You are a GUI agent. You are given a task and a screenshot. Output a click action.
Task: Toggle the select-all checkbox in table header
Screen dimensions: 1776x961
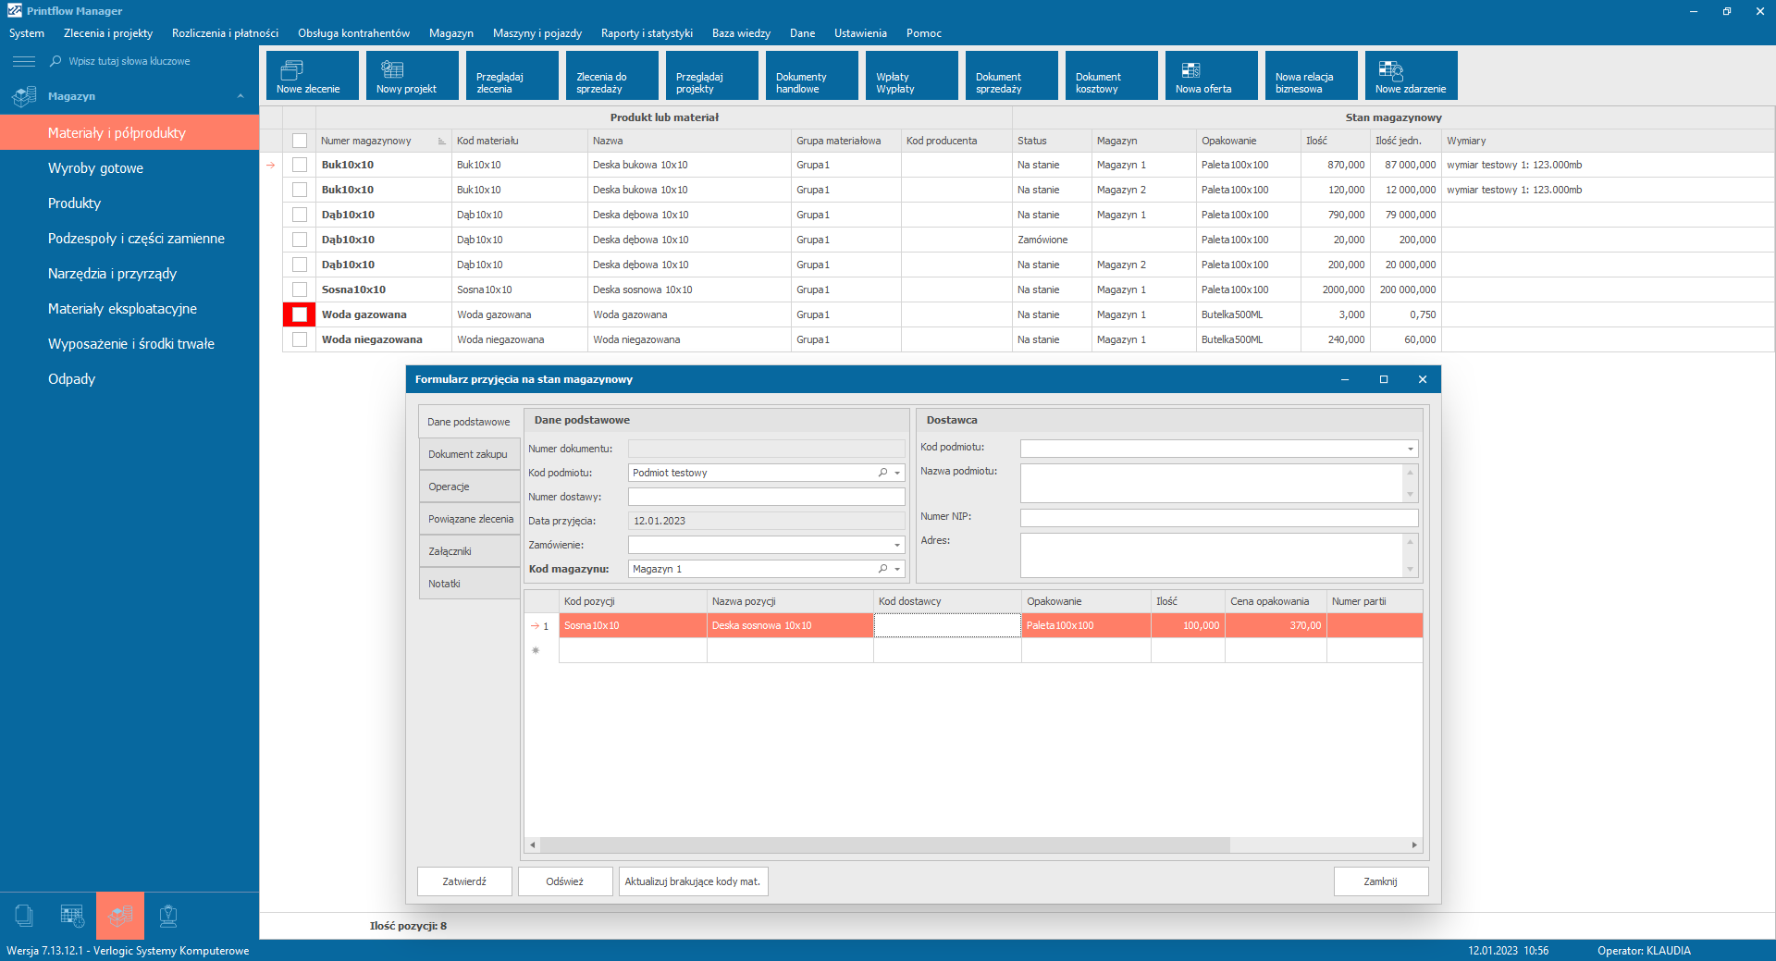pos(299,141)
